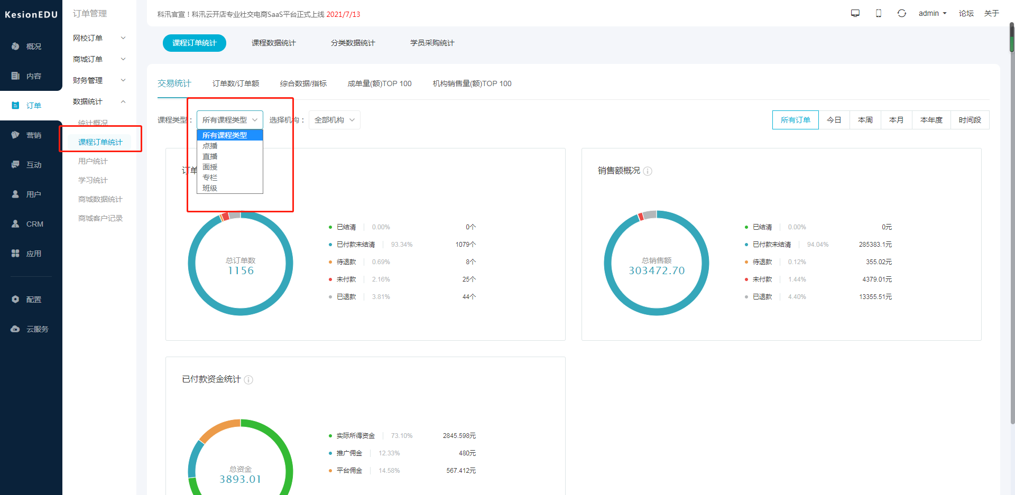Select the 时间段 time filter
1015x495 pixels.
pos(970,120)
